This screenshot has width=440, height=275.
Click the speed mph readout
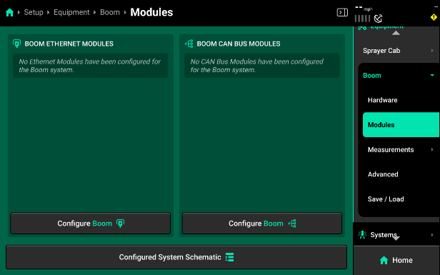click(364, 9)
